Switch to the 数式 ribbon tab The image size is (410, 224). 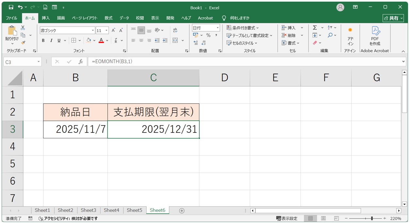pyautogui.click(x=108, y=18)
